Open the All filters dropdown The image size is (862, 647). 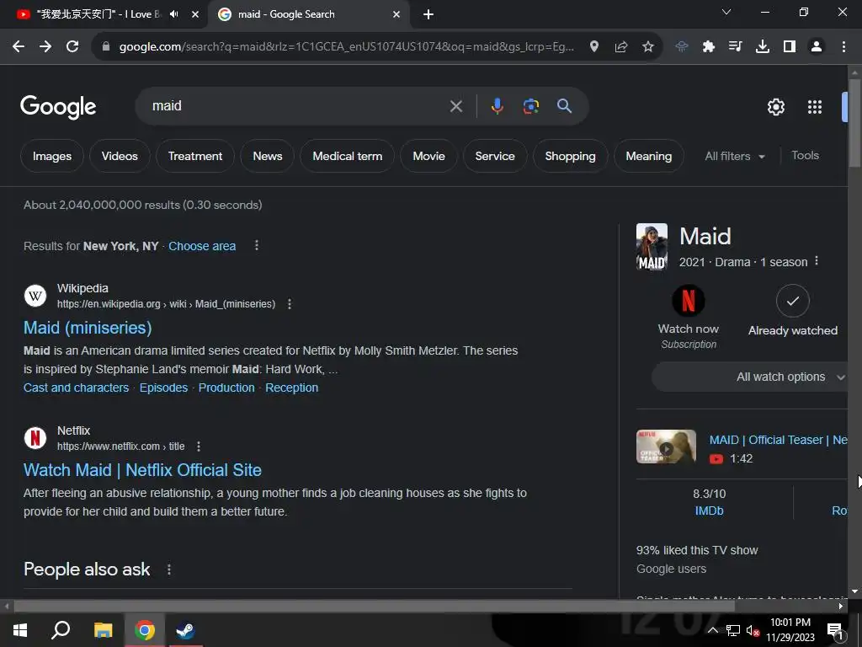click(x=734, y=156)
